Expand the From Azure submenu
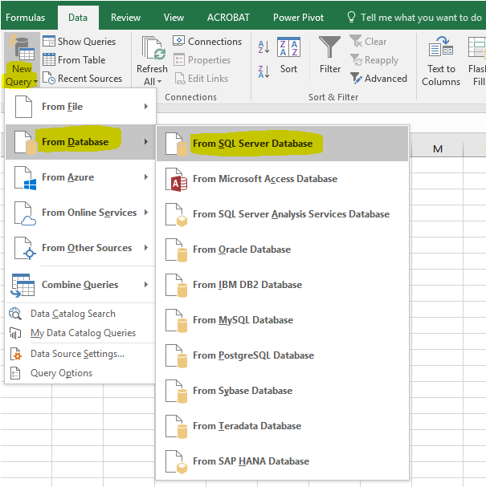Image resolution: width=486 pixels, height=487 pixels. 80,177
